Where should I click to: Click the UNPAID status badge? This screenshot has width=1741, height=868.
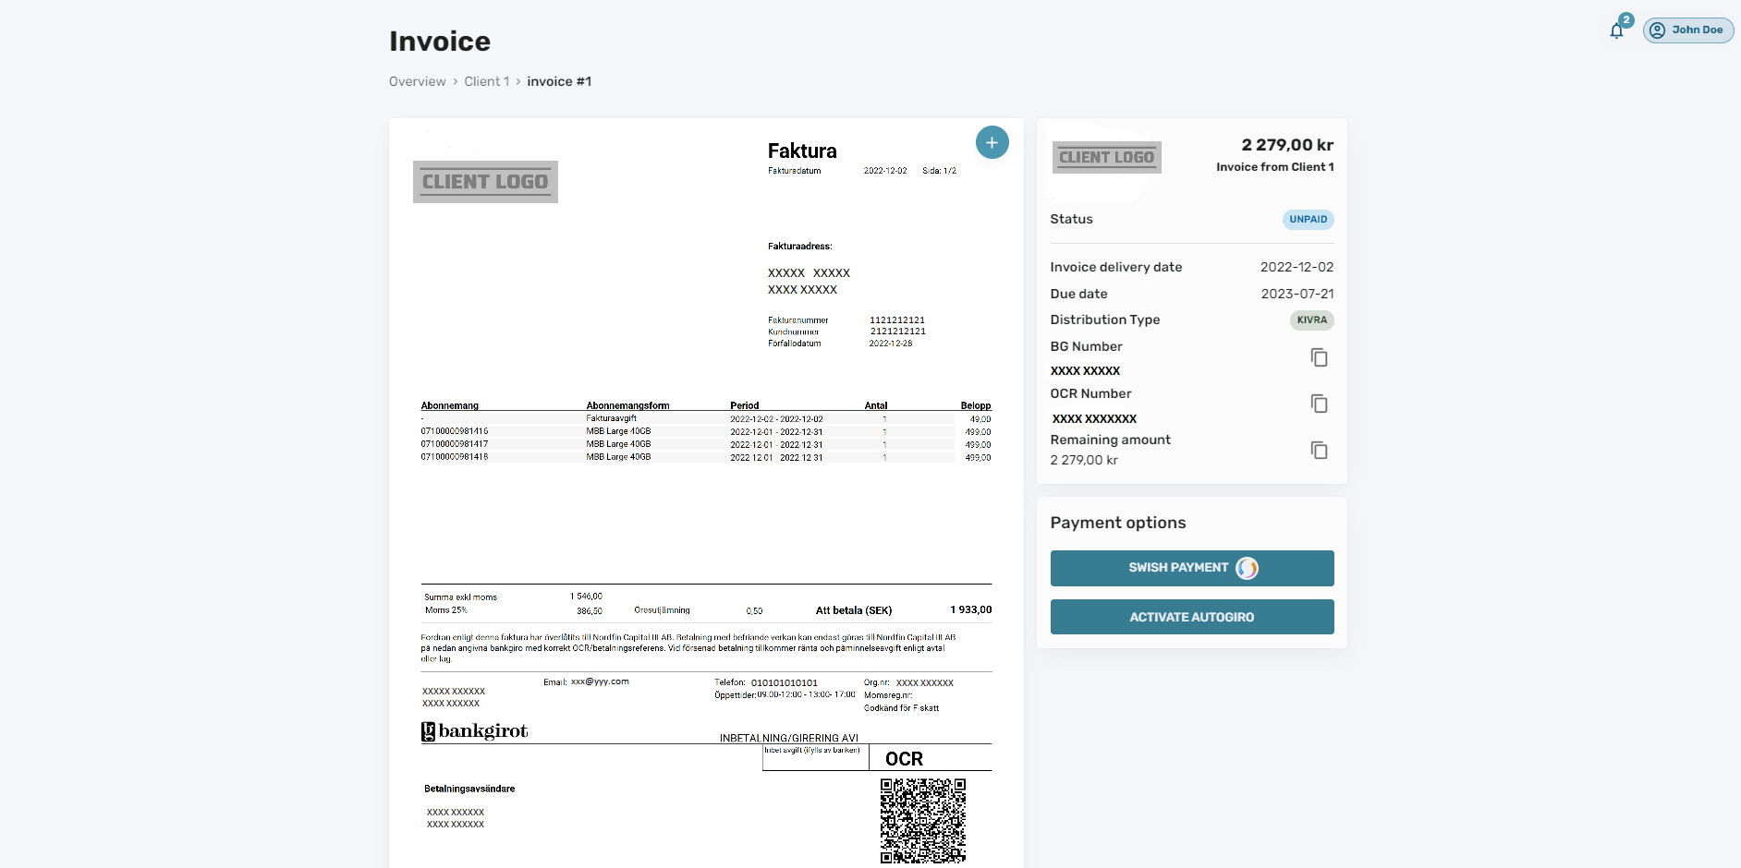click(x=1308, y=220)
